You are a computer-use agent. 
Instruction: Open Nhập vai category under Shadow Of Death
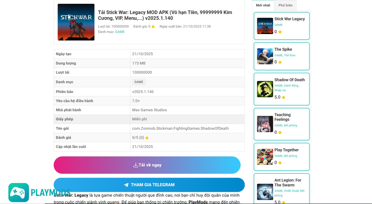pyautogui.click(x=280, y=90)
